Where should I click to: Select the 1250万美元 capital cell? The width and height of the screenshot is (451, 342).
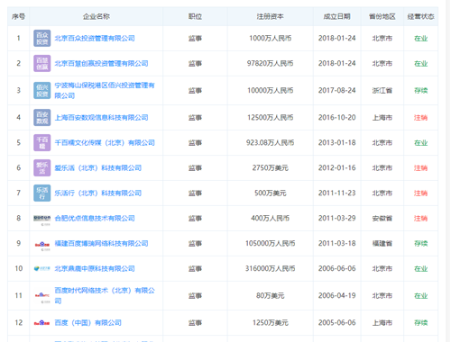click(270, 323)
